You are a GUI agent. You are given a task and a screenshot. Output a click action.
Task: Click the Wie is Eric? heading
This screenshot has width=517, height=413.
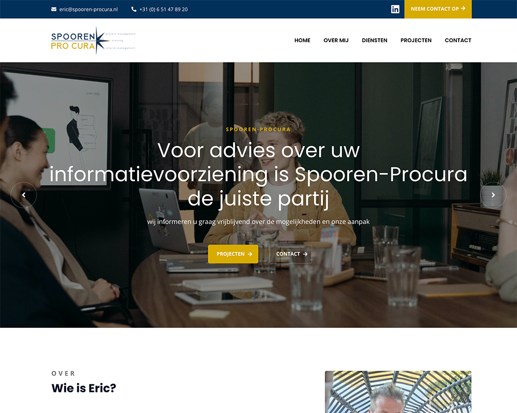(x=84, y=388)
